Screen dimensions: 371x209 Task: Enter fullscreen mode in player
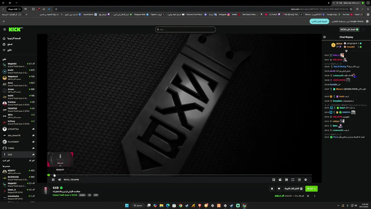coord(293,180)
